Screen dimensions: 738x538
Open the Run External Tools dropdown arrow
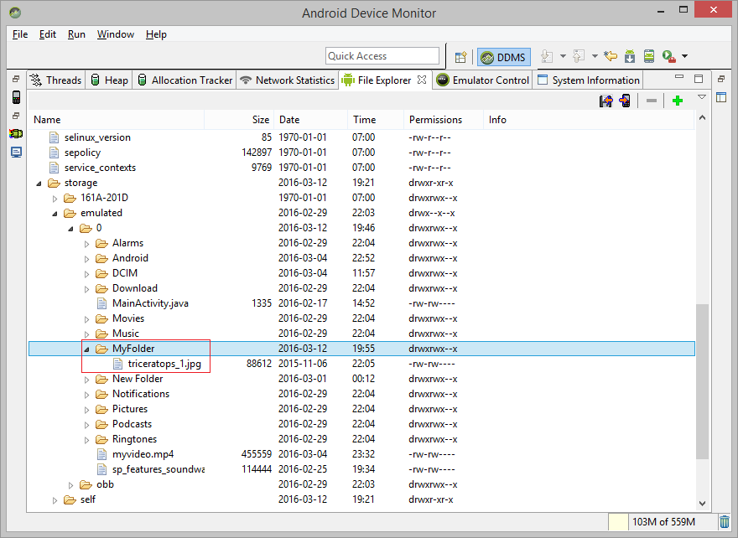[x=685, y=56]
